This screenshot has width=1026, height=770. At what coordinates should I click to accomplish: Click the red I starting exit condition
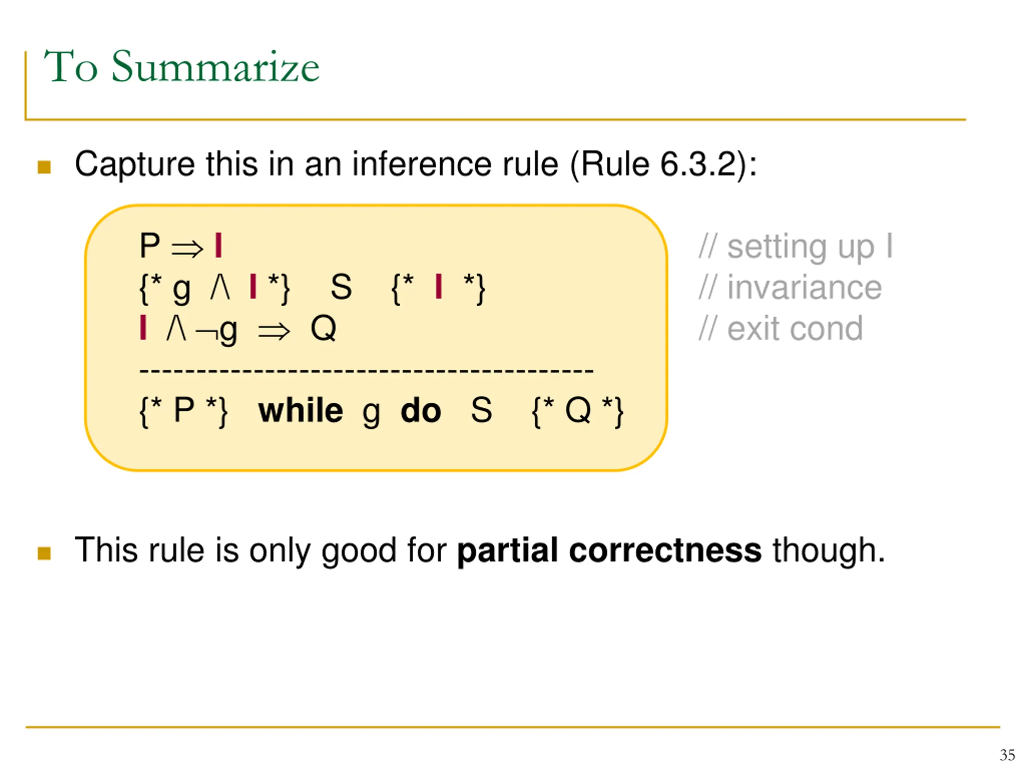click(x=143, y=328)
